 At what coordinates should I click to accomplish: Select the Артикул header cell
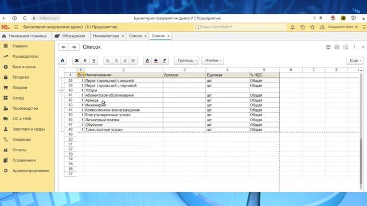(185, 75)
